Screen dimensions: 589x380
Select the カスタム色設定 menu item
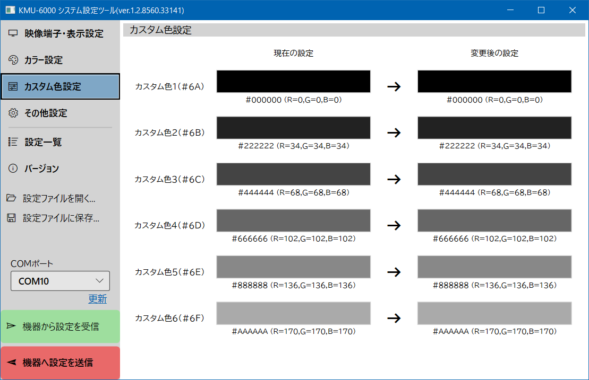click(x=60, y=87)
